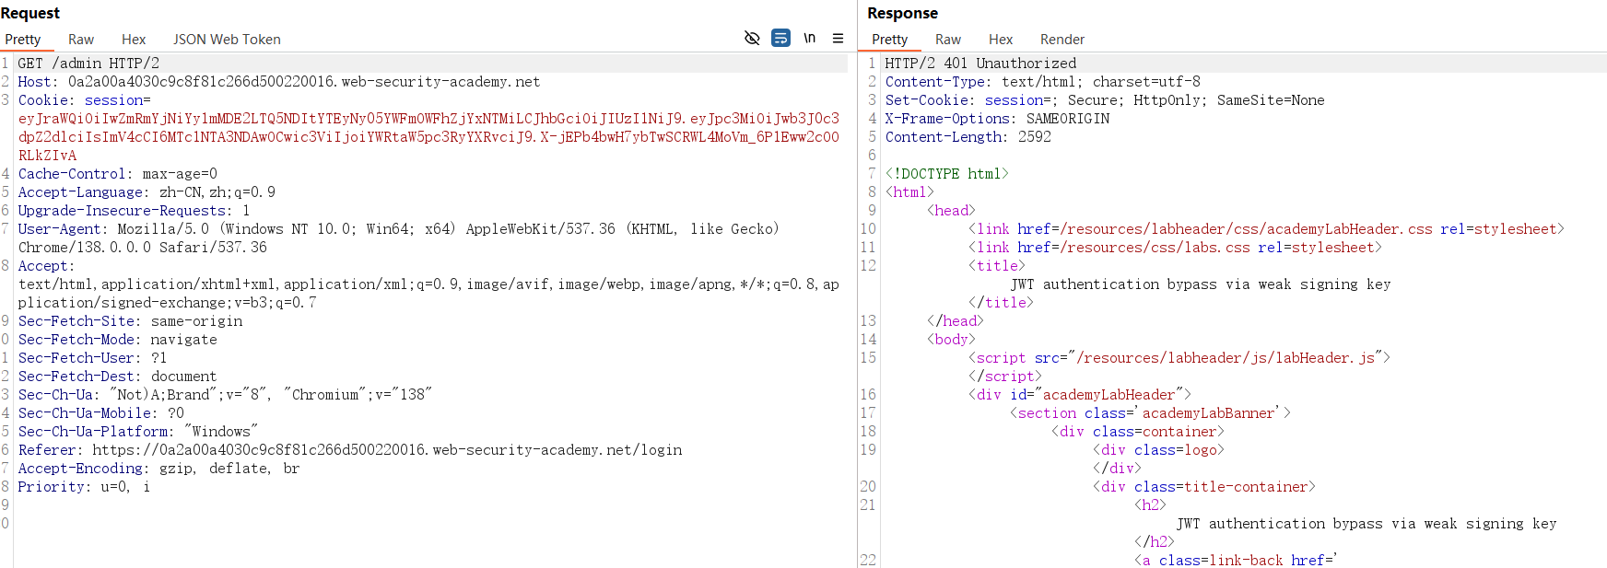Click the Sec-Fetch-User: ?1 line

click(93, 358)
